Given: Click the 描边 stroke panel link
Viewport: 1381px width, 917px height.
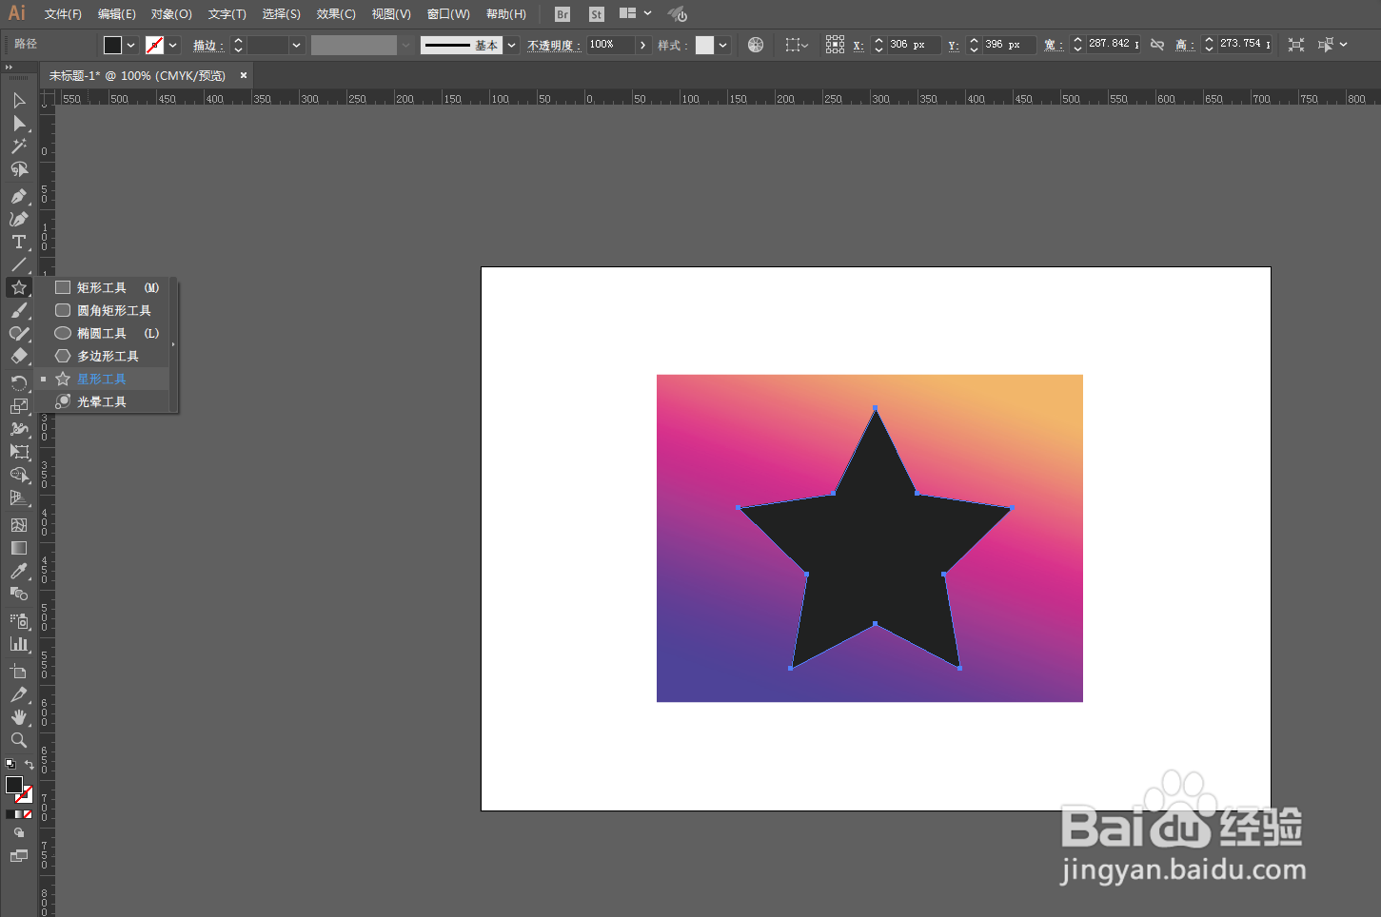Looking at the screenshot, I should point(207,46).
